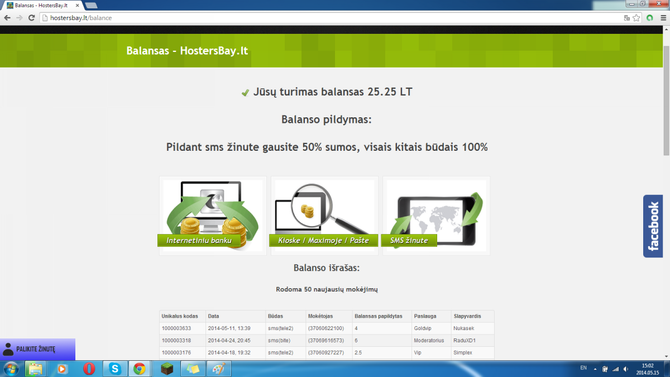670x377 pixels.
Task: Select code 1000003176 in the table
Action: coord(176,353)
